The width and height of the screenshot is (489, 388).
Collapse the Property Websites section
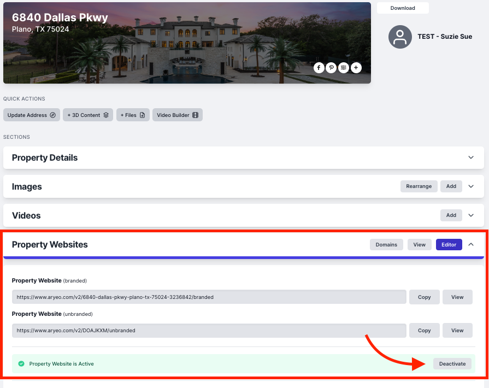click(471, 244)
